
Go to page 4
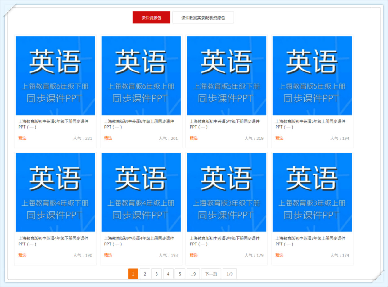tap(168, 274)
